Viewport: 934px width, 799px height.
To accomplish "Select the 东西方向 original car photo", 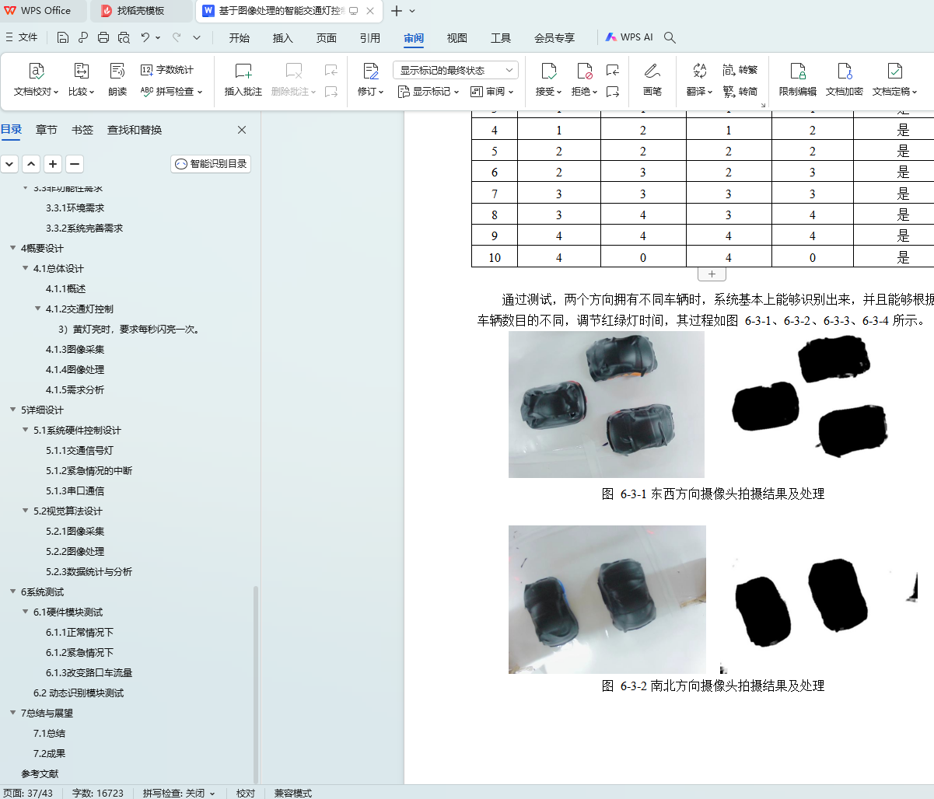I will click(x=607, y=404).
